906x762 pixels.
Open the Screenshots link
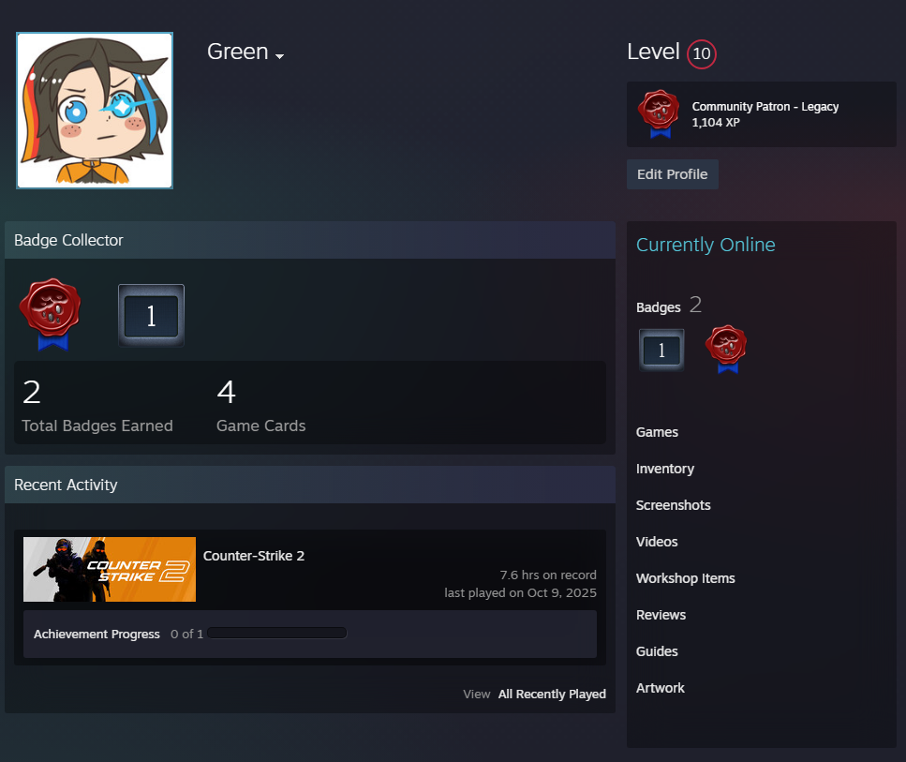[673, 505]
